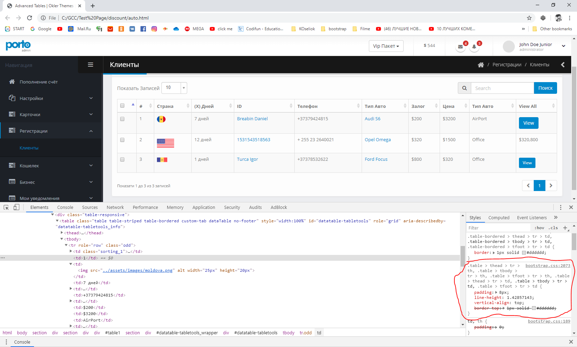Open the Audi S6 link

[x=372, y=119]
